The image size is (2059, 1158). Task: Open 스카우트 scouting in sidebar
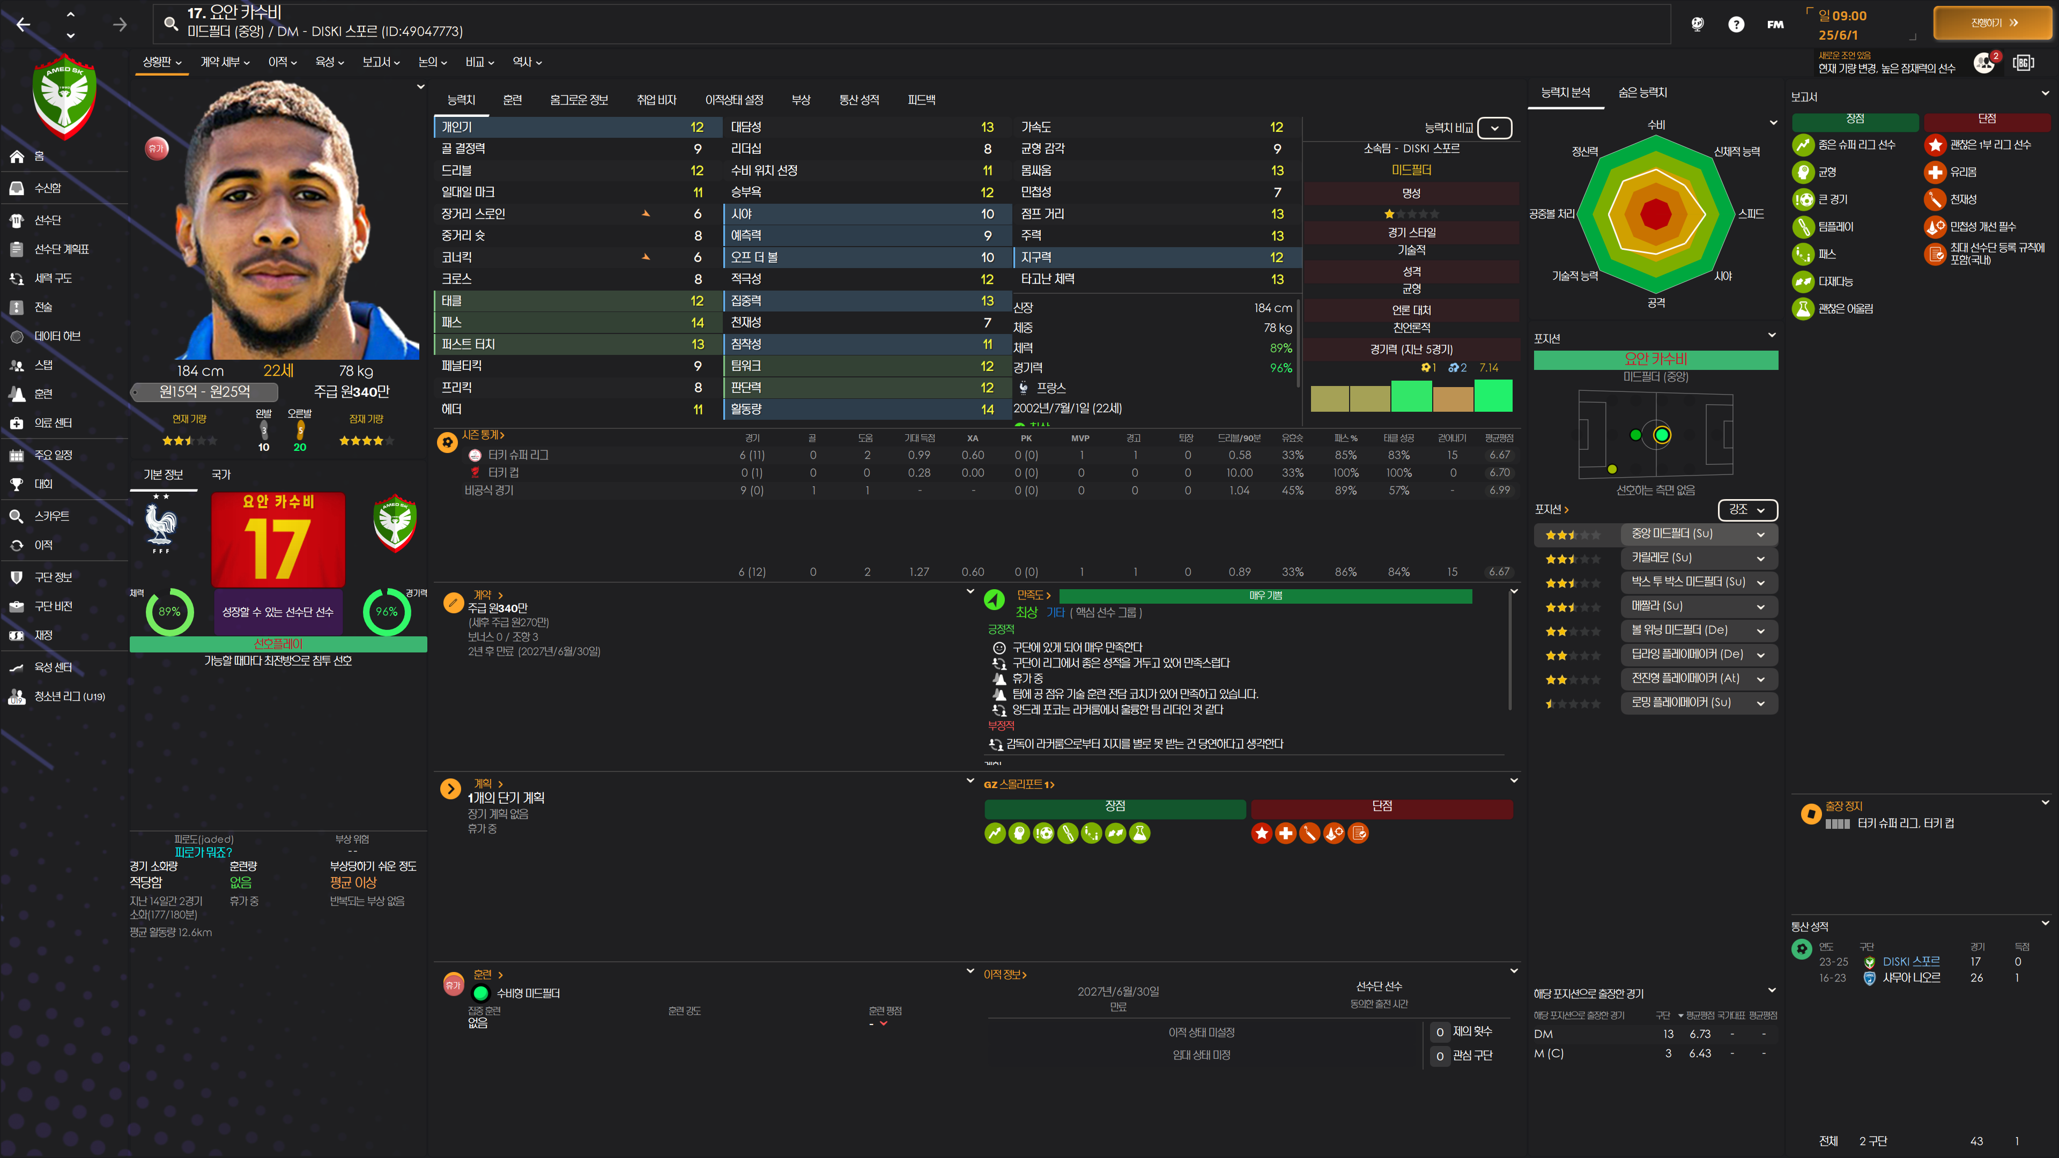[x=51, y=516]
